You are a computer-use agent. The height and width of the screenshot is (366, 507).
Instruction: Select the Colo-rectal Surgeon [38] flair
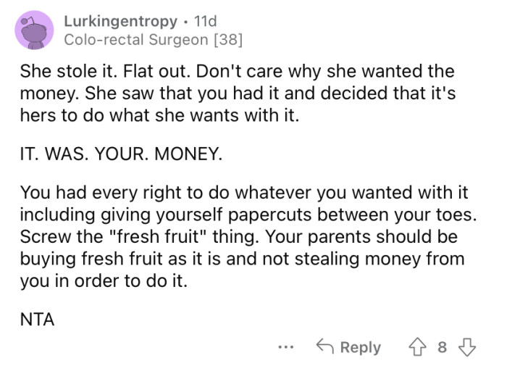point(153,40)
